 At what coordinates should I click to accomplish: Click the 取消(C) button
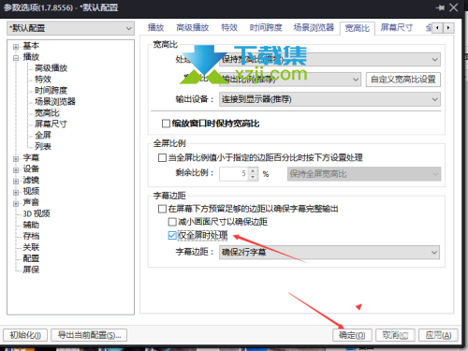click(395, 335)
